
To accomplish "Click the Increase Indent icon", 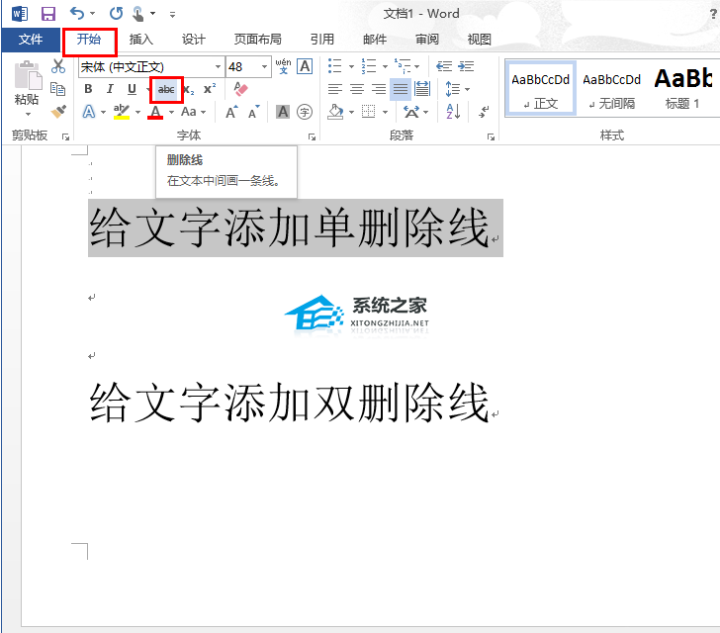I will tap(466, 66).
